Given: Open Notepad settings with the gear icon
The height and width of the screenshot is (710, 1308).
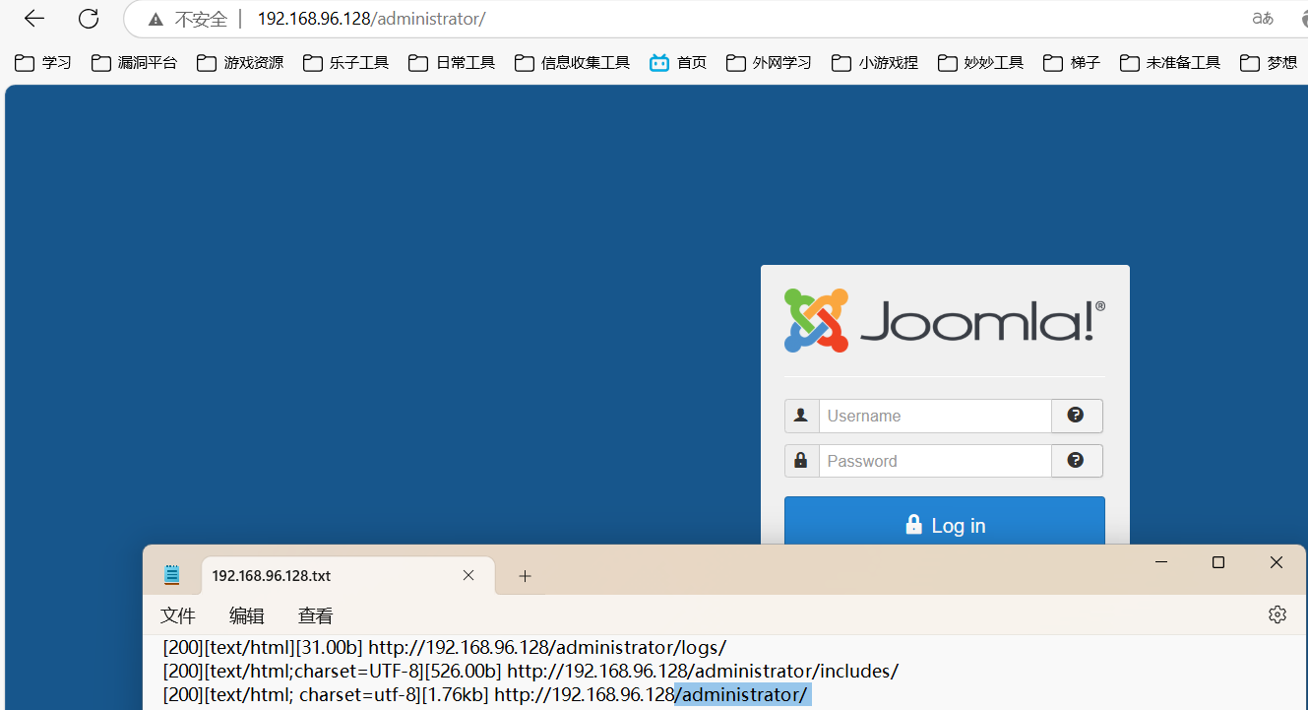Looking at the screenshot, I should click(1277, 614).
